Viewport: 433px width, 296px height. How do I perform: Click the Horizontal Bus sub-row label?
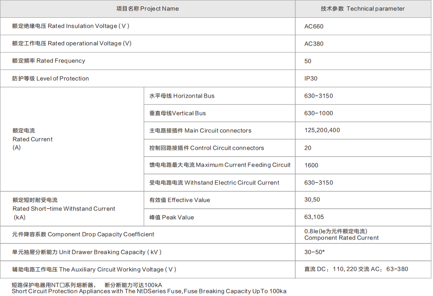click(x=182, y=96)
